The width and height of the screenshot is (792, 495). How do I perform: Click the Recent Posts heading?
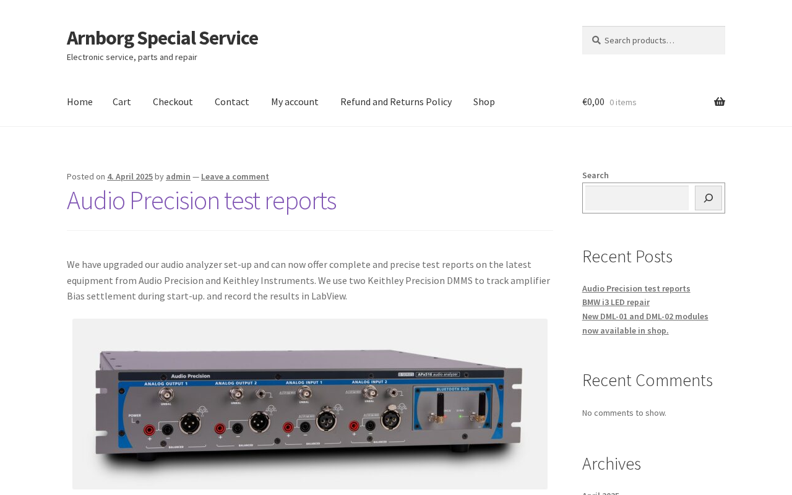tap(627, 256)
